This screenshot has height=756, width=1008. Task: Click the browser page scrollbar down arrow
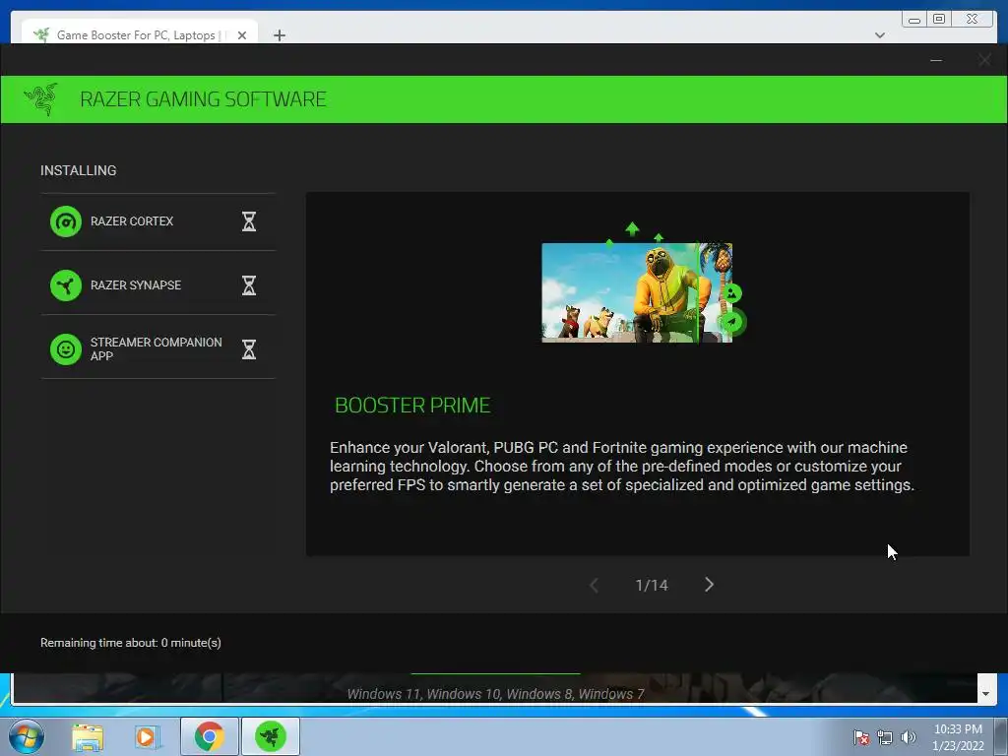(986, 694)
